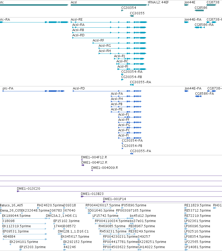This screenshot has height=251, width=222.
Task: Select the CG8586-PA label
Action: [x=205, y=94]
